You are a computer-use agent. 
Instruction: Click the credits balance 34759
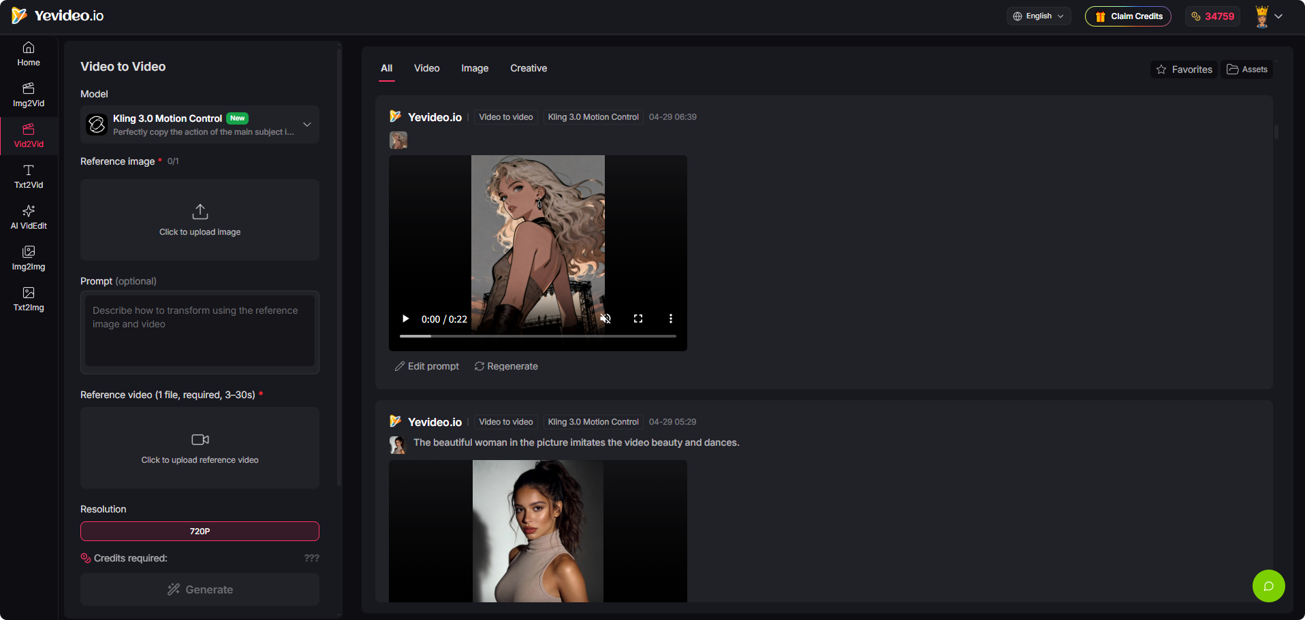pyautogui.click(x=1212, y=16)
